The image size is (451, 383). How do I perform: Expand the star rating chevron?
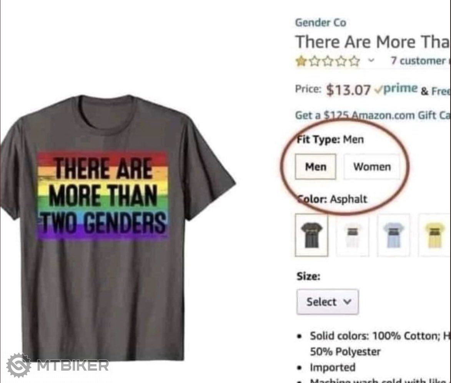(371, 60)
